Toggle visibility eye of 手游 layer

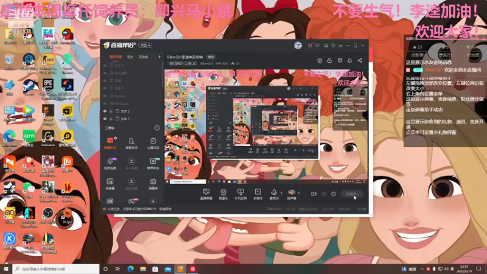pos(105,81)
